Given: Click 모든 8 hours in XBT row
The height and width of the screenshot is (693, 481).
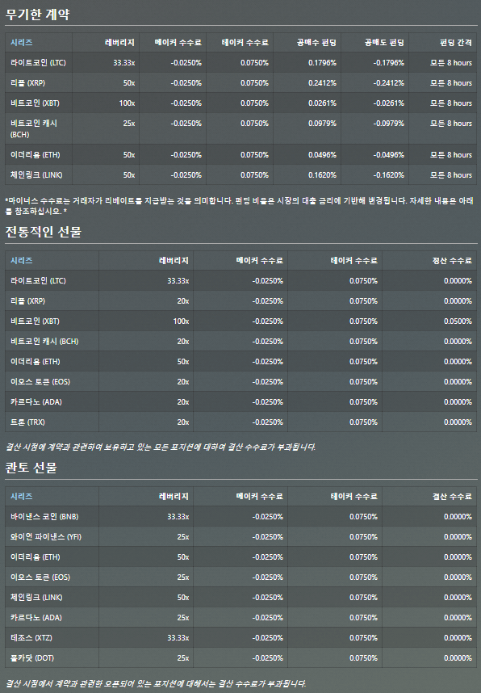Looking at the screenshot, I should 451,103.
